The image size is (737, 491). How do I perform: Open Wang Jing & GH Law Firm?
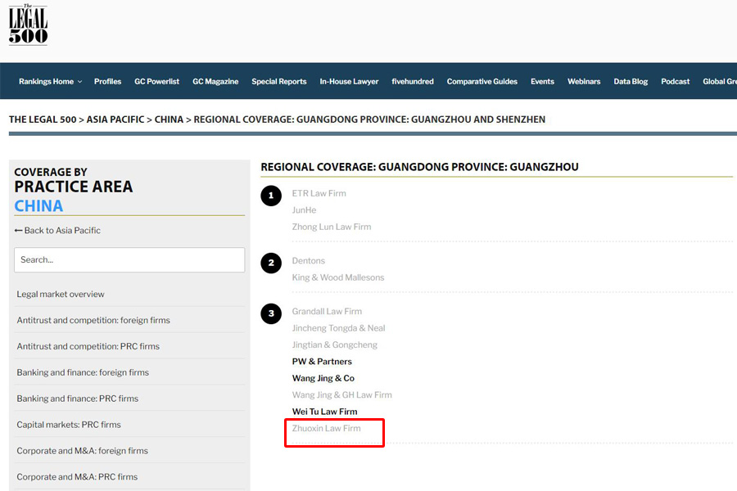coord(341,394)
